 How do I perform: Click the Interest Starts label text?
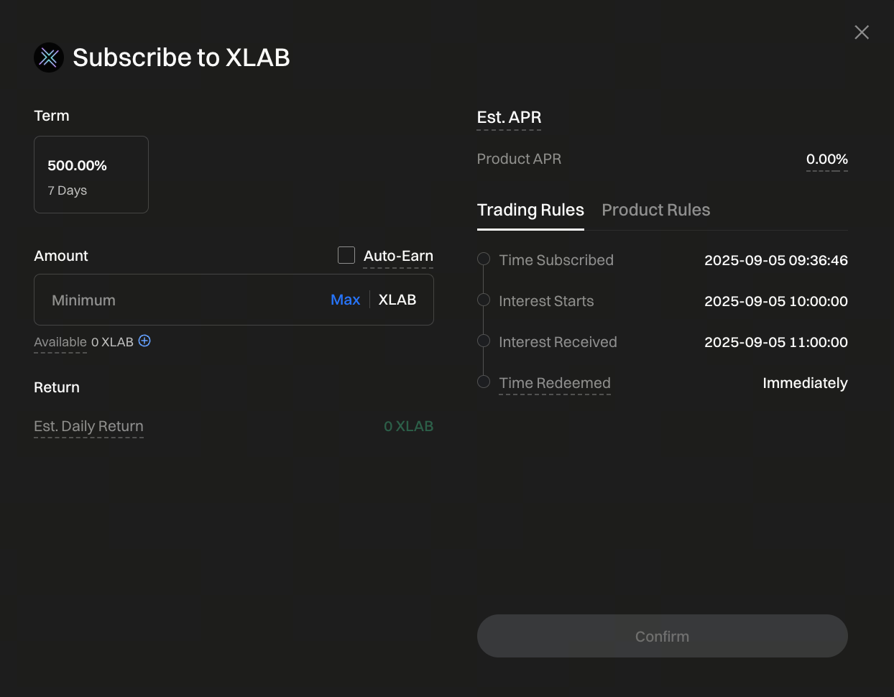pyautogui.click(x=546, y=301)
